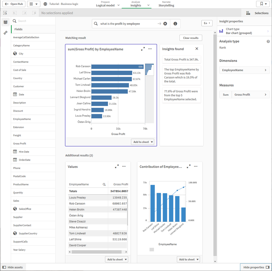Click the Open Hub button
This screenshot has height=271, width=272.
click(x=14, y=4)
